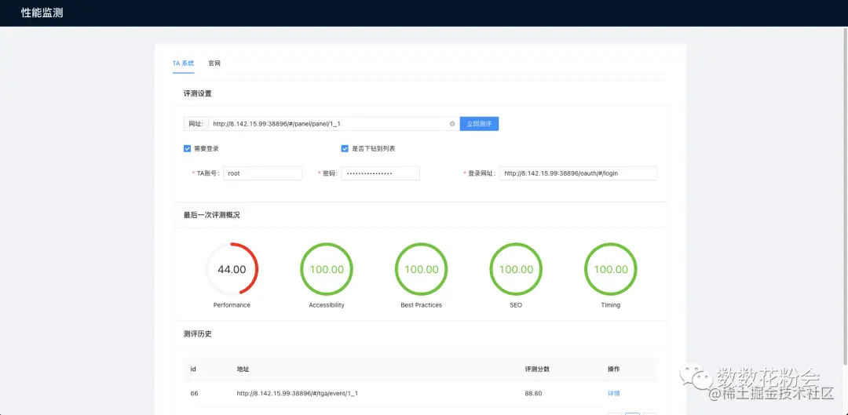Toggle the 是否下钻到列表 checkbox
The image size is (848, 415).
point(345,148)
